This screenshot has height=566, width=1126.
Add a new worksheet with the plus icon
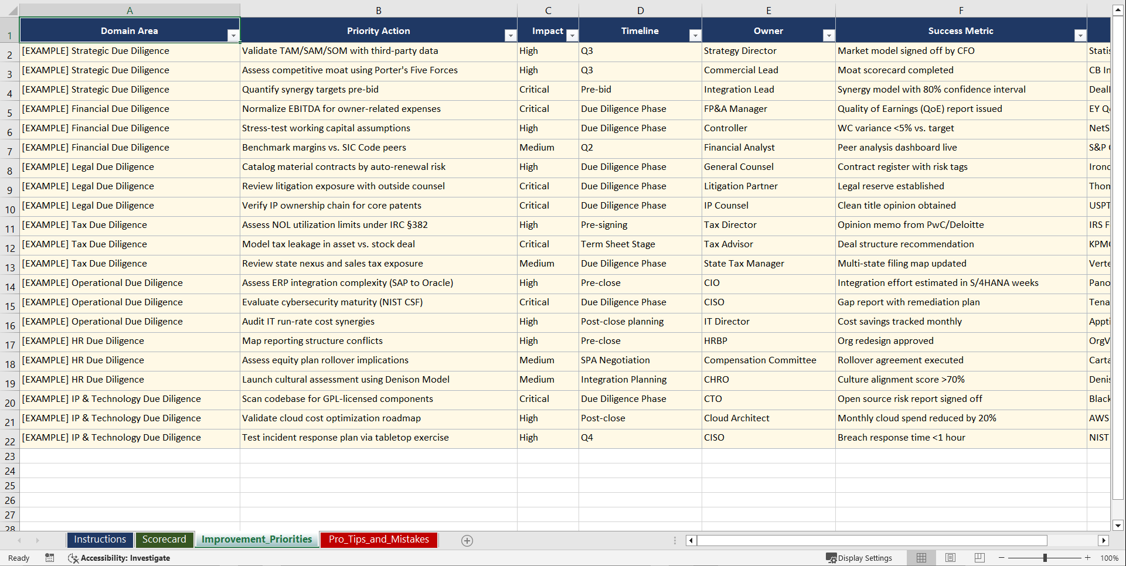click(467, 541)
